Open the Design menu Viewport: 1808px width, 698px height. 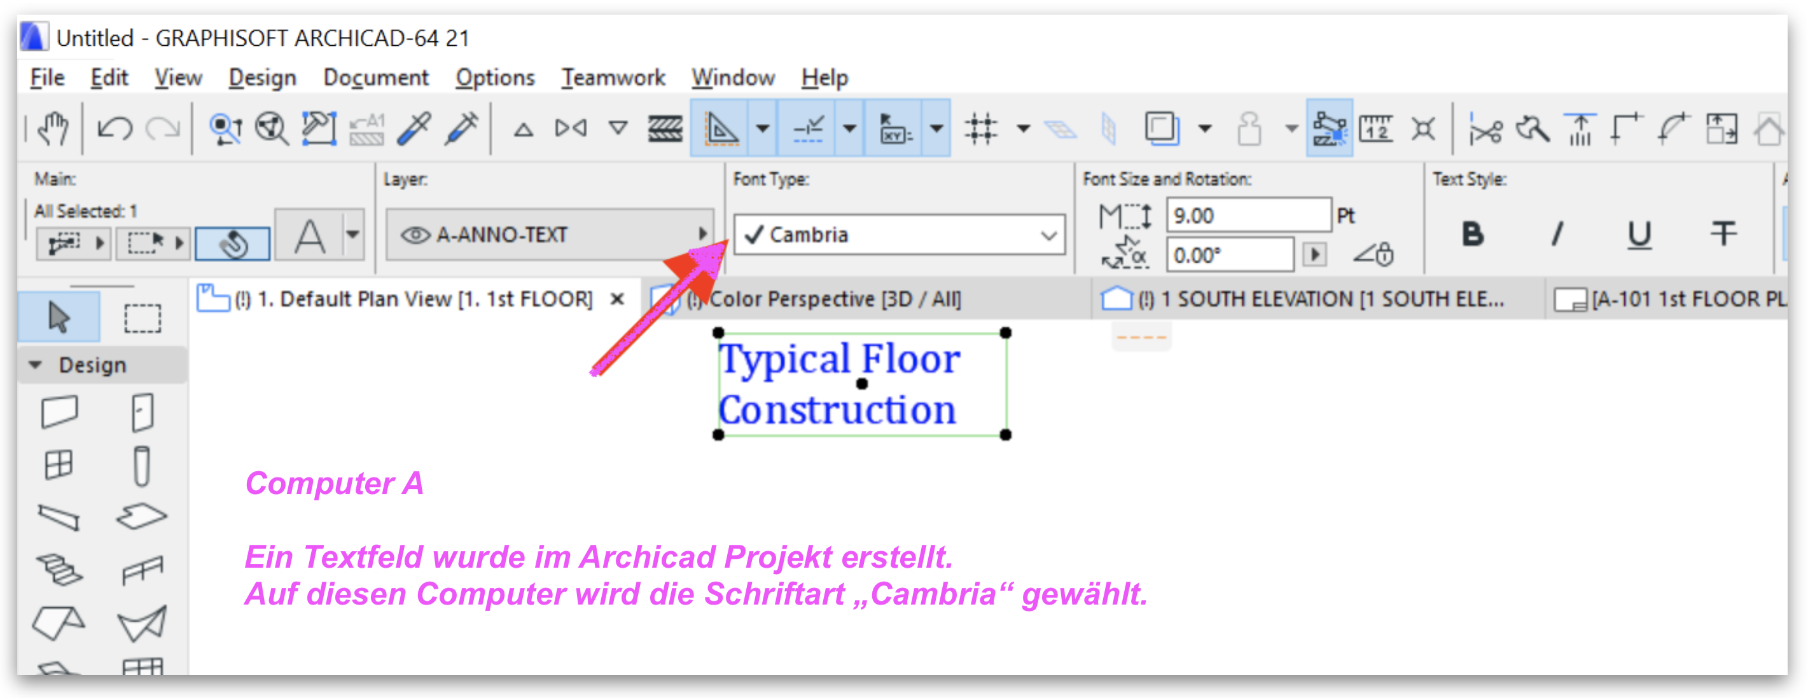(263, 77)
